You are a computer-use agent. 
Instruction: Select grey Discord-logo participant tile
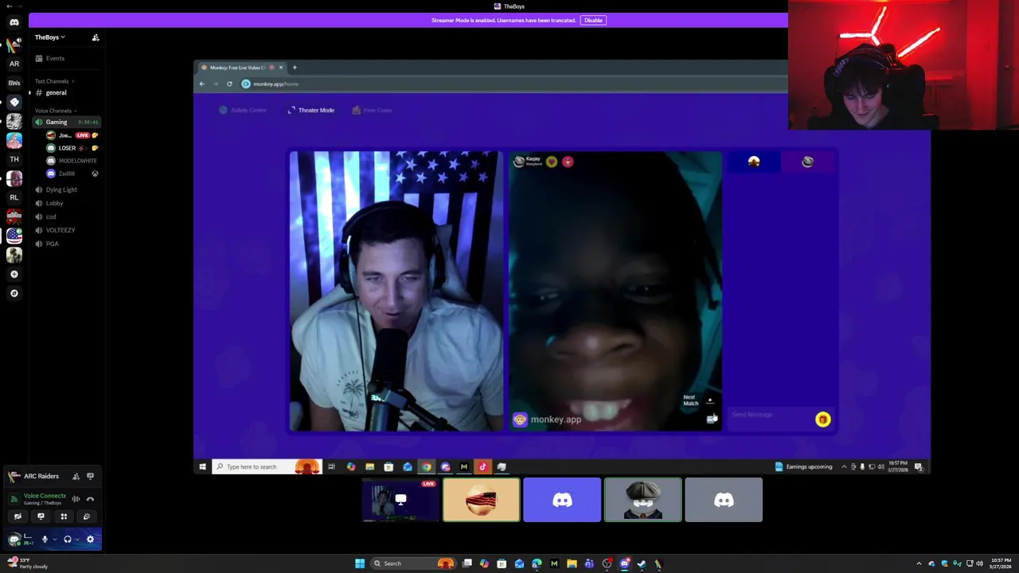pos(724,500)
